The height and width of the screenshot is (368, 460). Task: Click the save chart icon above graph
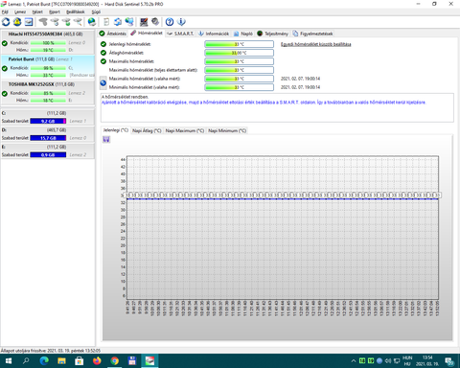click(106, 139)
